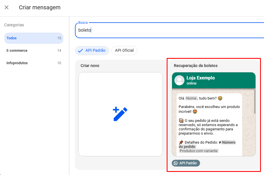Click the Busca search field

169,30
